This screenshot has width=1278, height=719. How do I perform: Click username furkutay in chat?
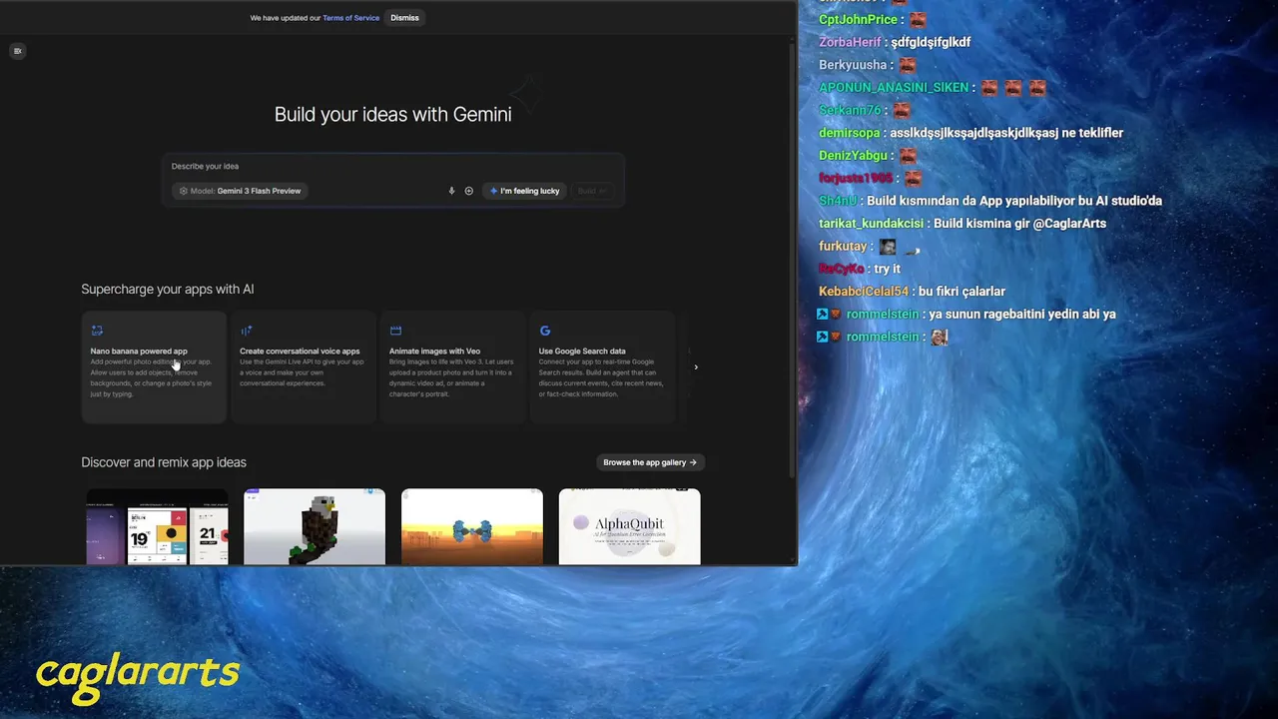click(843, 247)
